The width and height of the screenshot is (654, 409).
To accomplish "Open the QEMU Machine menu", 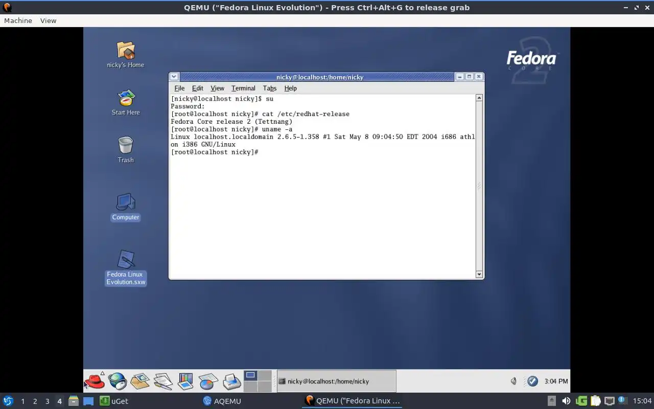I will [x=18, y=20].
